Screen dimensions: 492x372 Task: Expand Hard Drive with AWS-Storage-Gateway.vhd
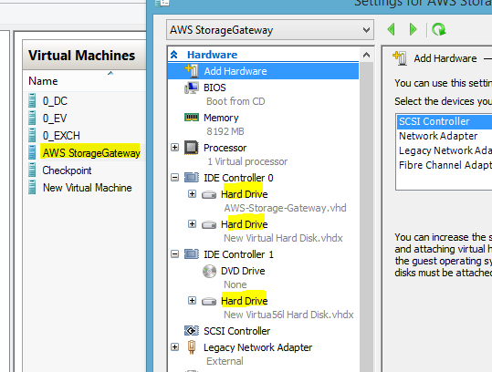point(192,194)
